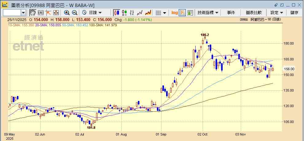Switch to area chart style
This screenshot has height=141, width=304.
pyautogui.click(x=148, y=13)
